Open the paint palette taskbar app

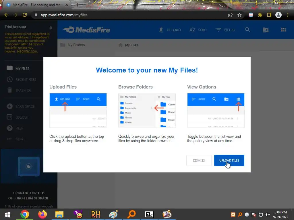click(x=113, y=214)
